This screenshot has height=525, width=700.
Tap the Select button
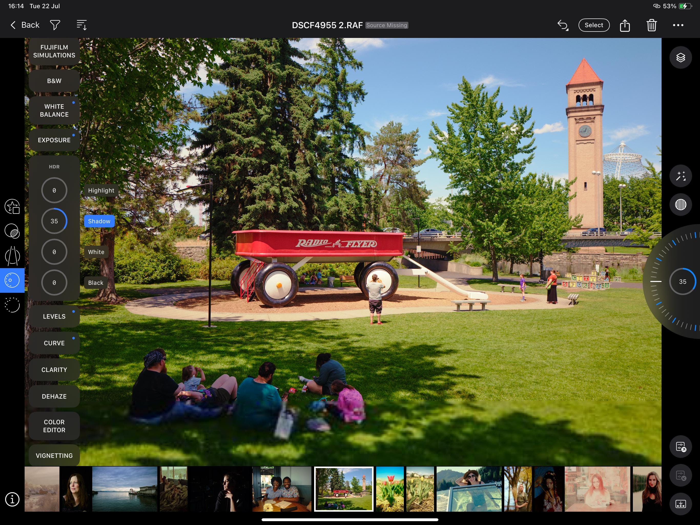click(x=594, y=25)
